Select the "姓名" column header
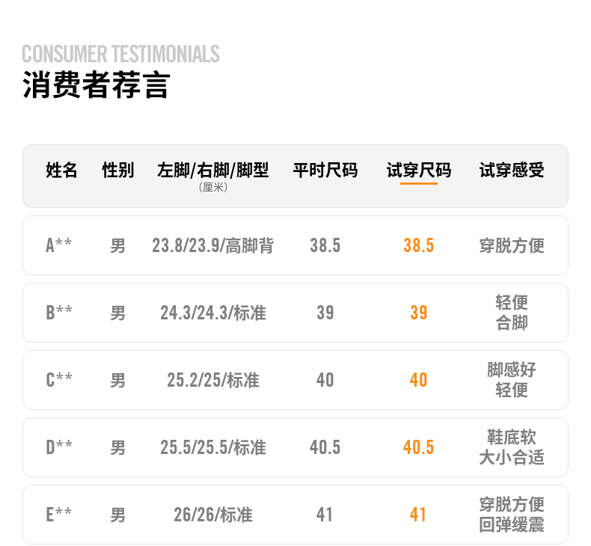 pos(62,171)
